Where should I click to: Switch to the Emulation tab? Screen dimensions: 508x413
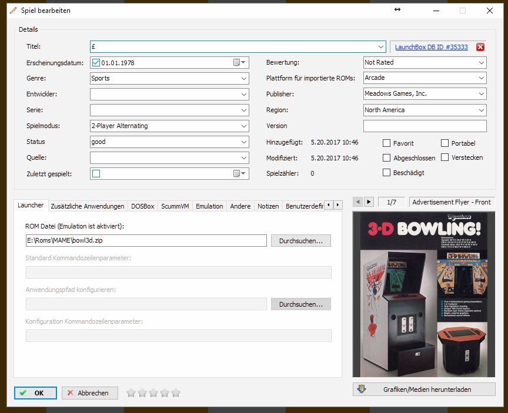(x=209, y=206)
